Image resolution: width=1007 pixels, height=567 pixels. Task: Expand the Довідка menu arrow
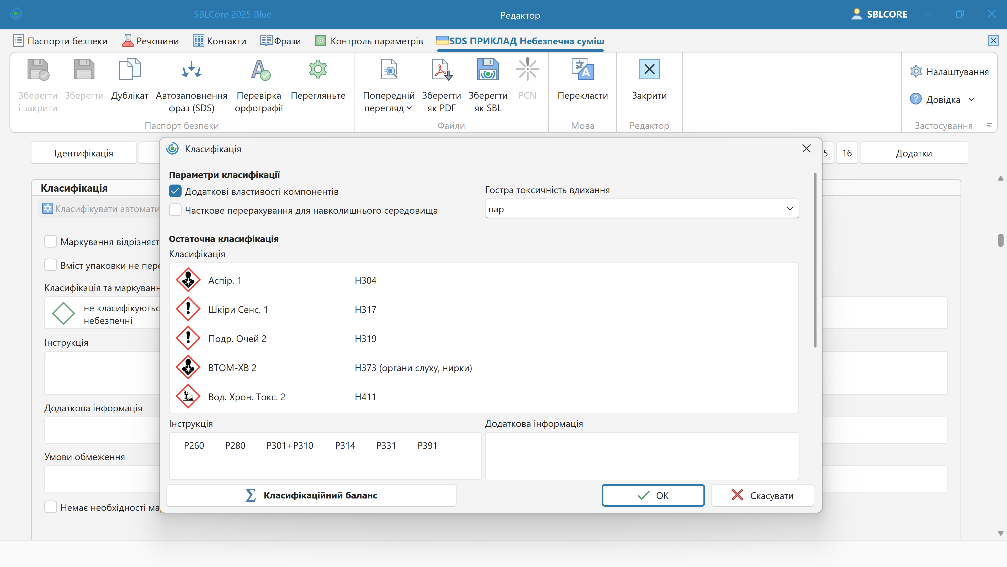[971, 100]
